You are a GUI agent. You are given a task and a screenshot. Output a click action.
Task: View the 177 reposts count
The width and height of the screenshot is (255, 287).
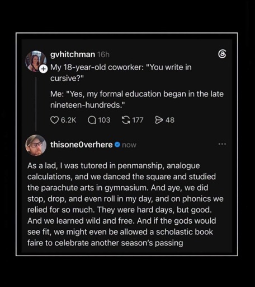tap(138, 120)
